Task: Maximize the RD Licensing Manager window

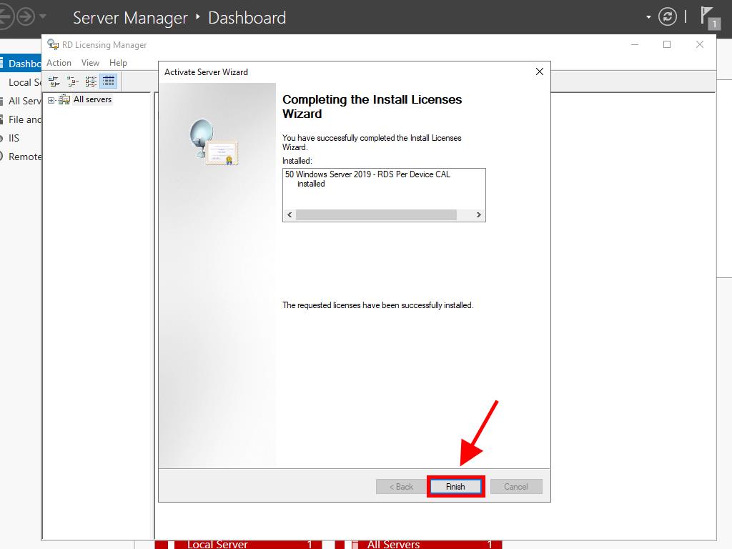Action: (667, 44)
